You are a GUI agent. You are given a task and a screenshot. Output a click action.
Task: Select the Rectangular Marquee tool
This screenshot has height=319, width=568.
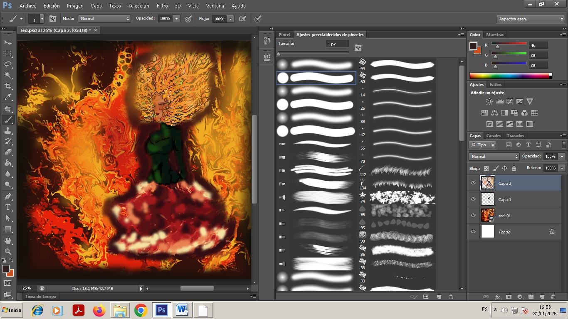[8, 54]
